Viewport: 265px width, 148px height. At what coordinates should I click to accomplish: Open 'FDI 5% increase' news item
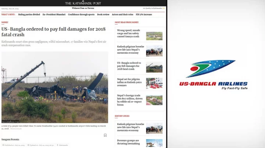point(144,15)
